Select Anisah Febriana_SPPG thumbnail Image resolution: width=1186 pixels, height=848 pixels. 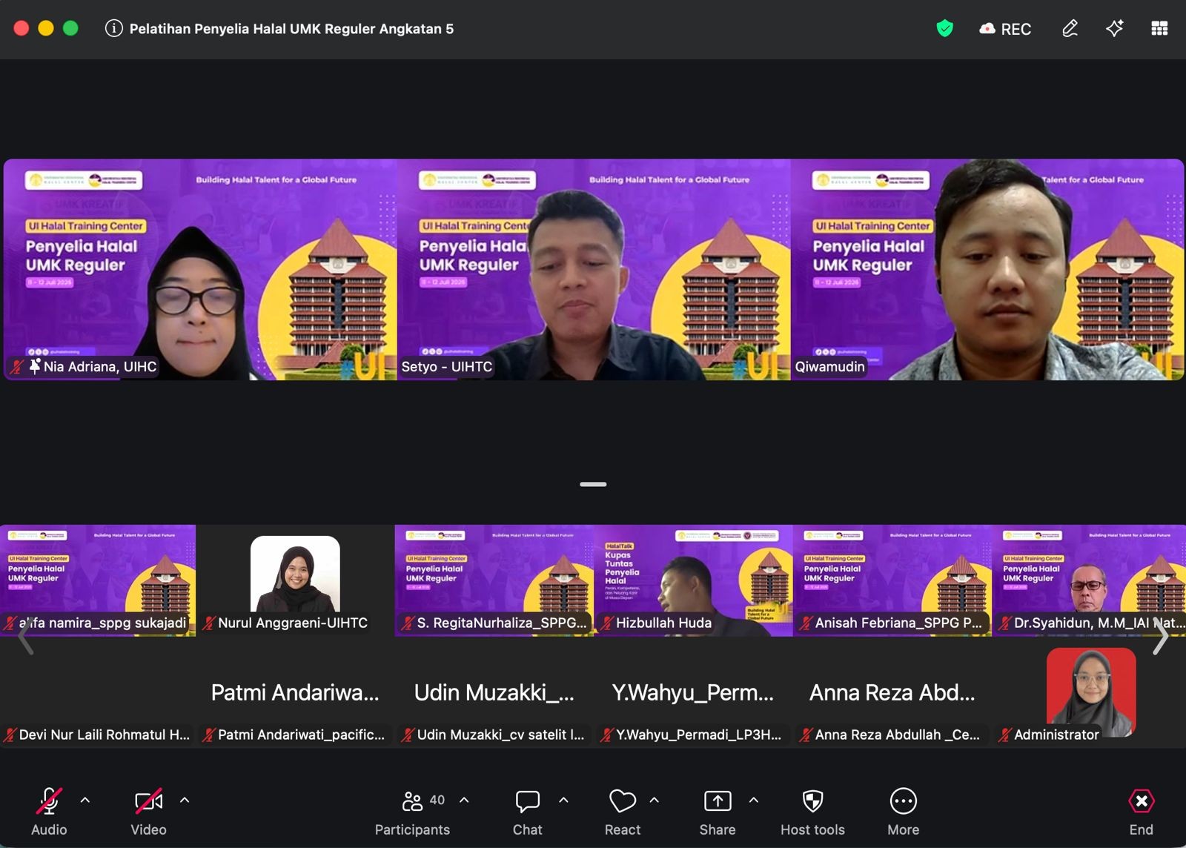pyautogui.click(x=892, y=580)
